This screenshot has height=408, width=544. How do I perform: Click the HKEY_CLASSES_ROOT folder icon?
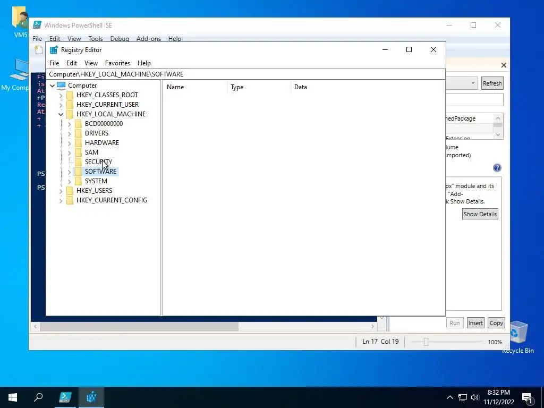70,95
